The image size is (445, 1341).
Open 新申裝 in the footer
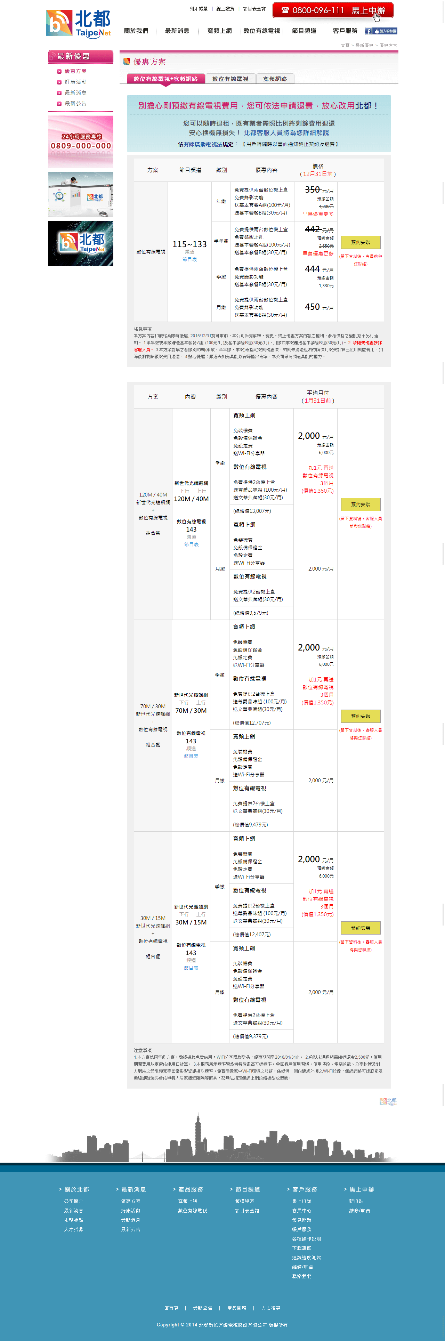click(356, 1202)
